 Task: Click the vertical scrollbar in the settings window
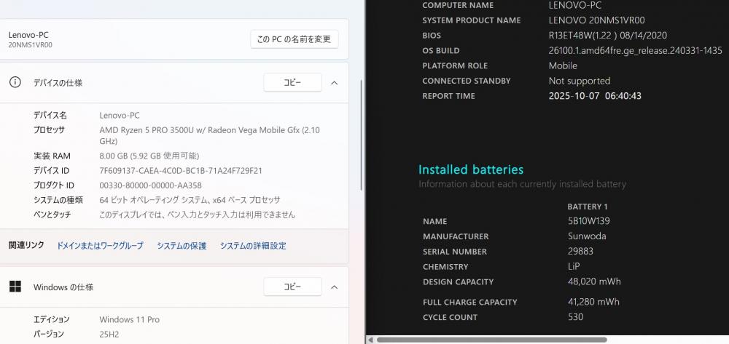362,131
